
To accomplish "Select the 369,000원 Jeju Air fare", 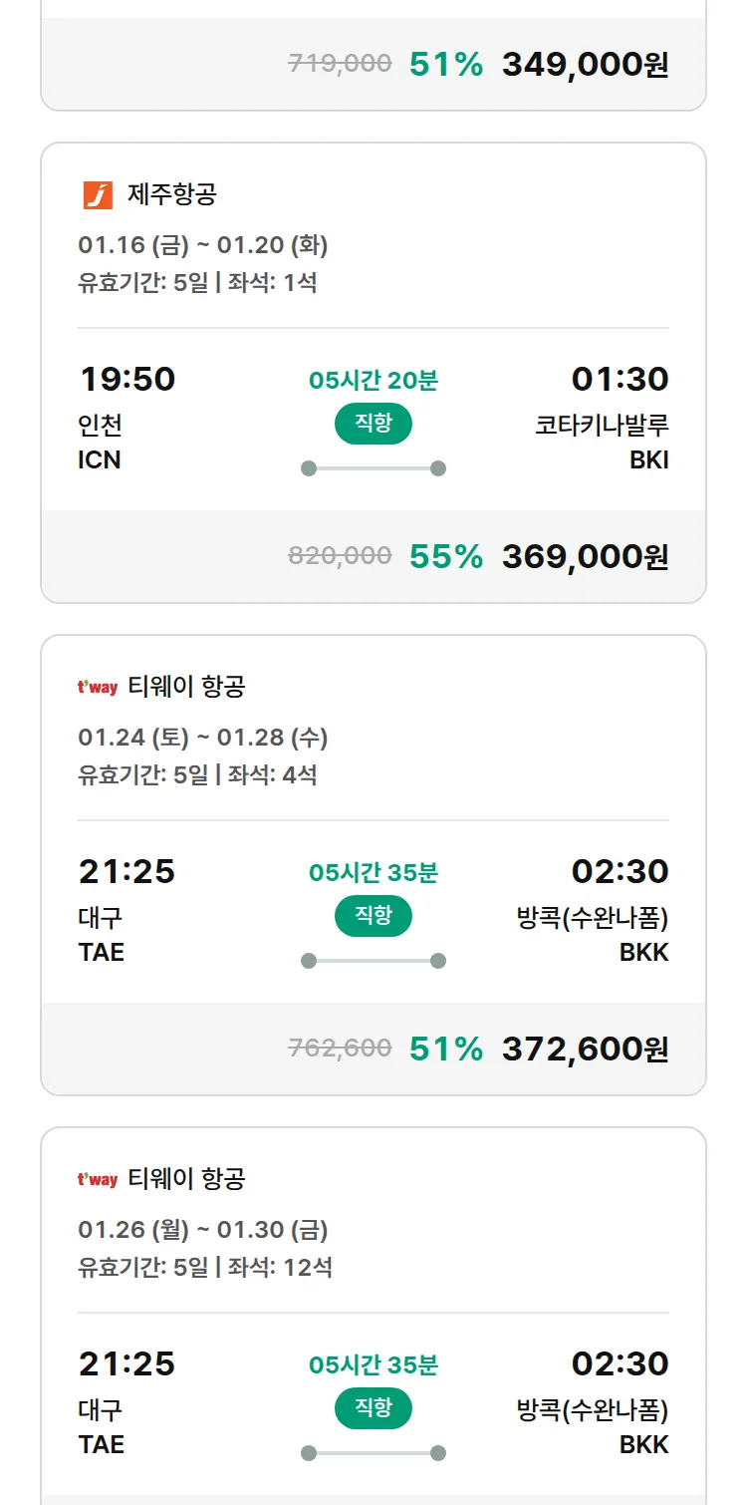I will pyautogui.click(x=585, y=556).
